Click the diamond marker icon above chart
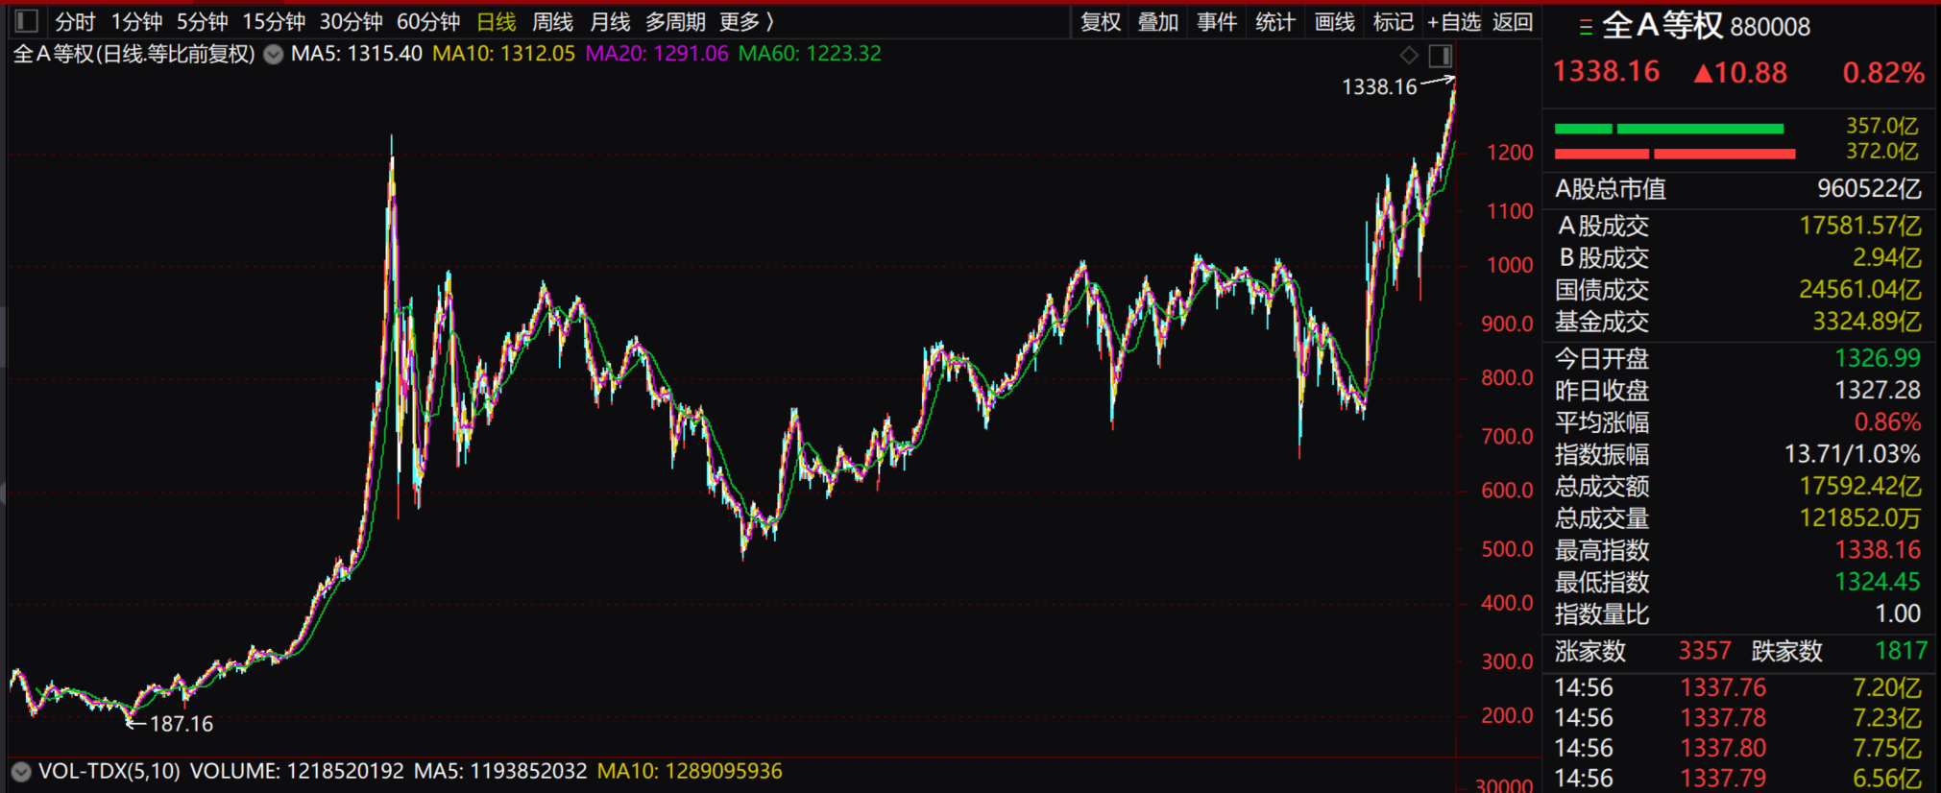The image size is (1941, 793). 1409,56
